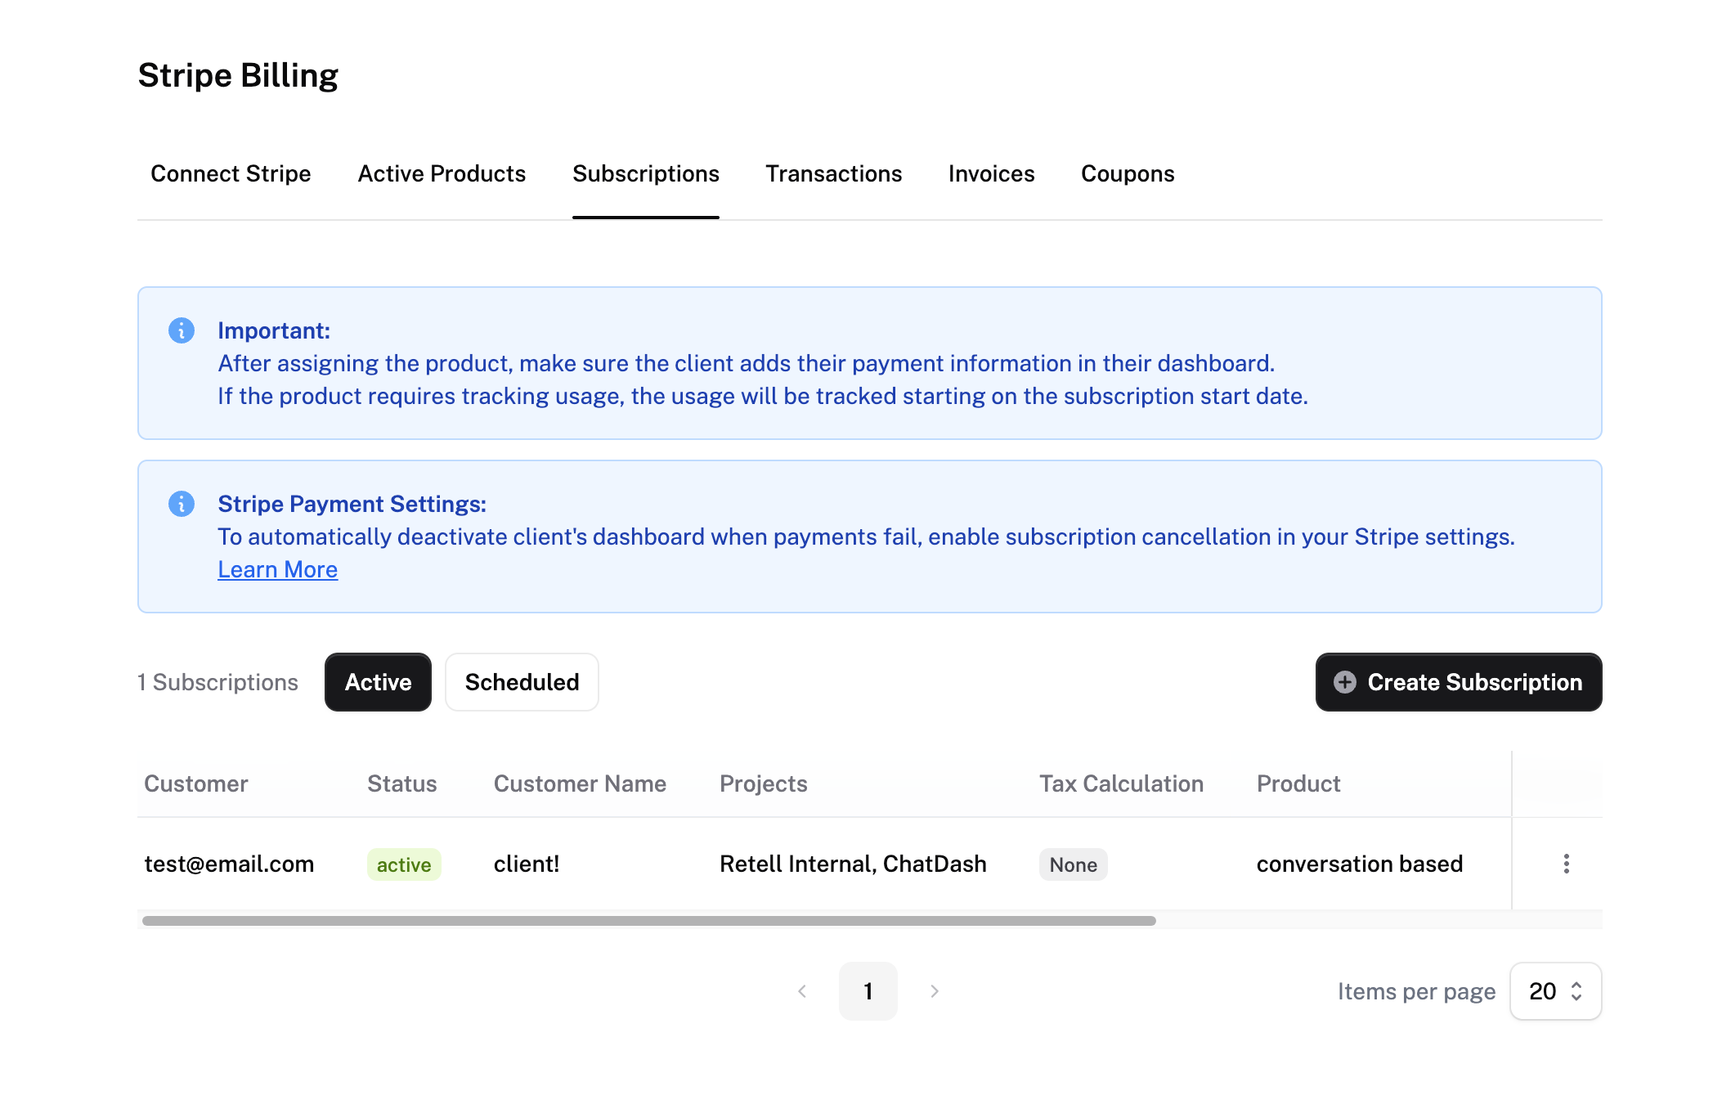Go to the next page arrow

point(934,991)
